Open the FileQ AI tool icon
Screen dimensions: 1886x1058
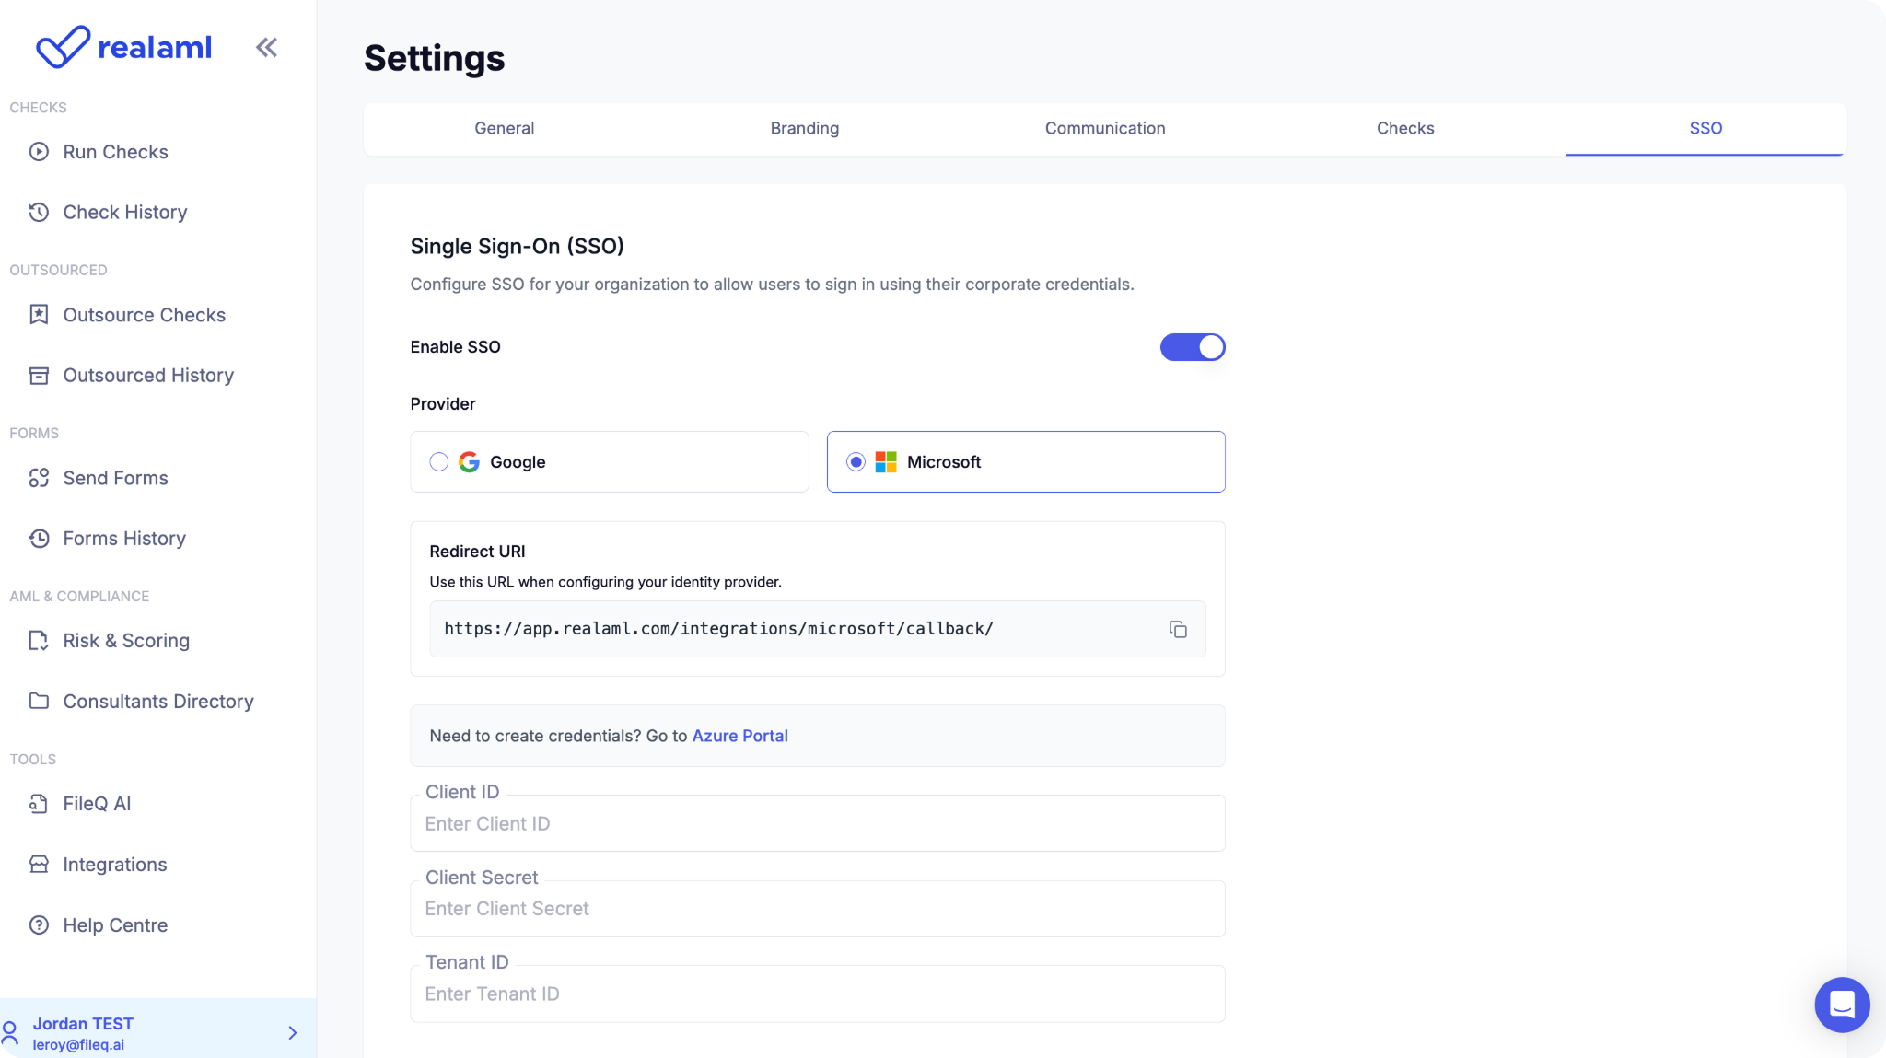point(39,804)
